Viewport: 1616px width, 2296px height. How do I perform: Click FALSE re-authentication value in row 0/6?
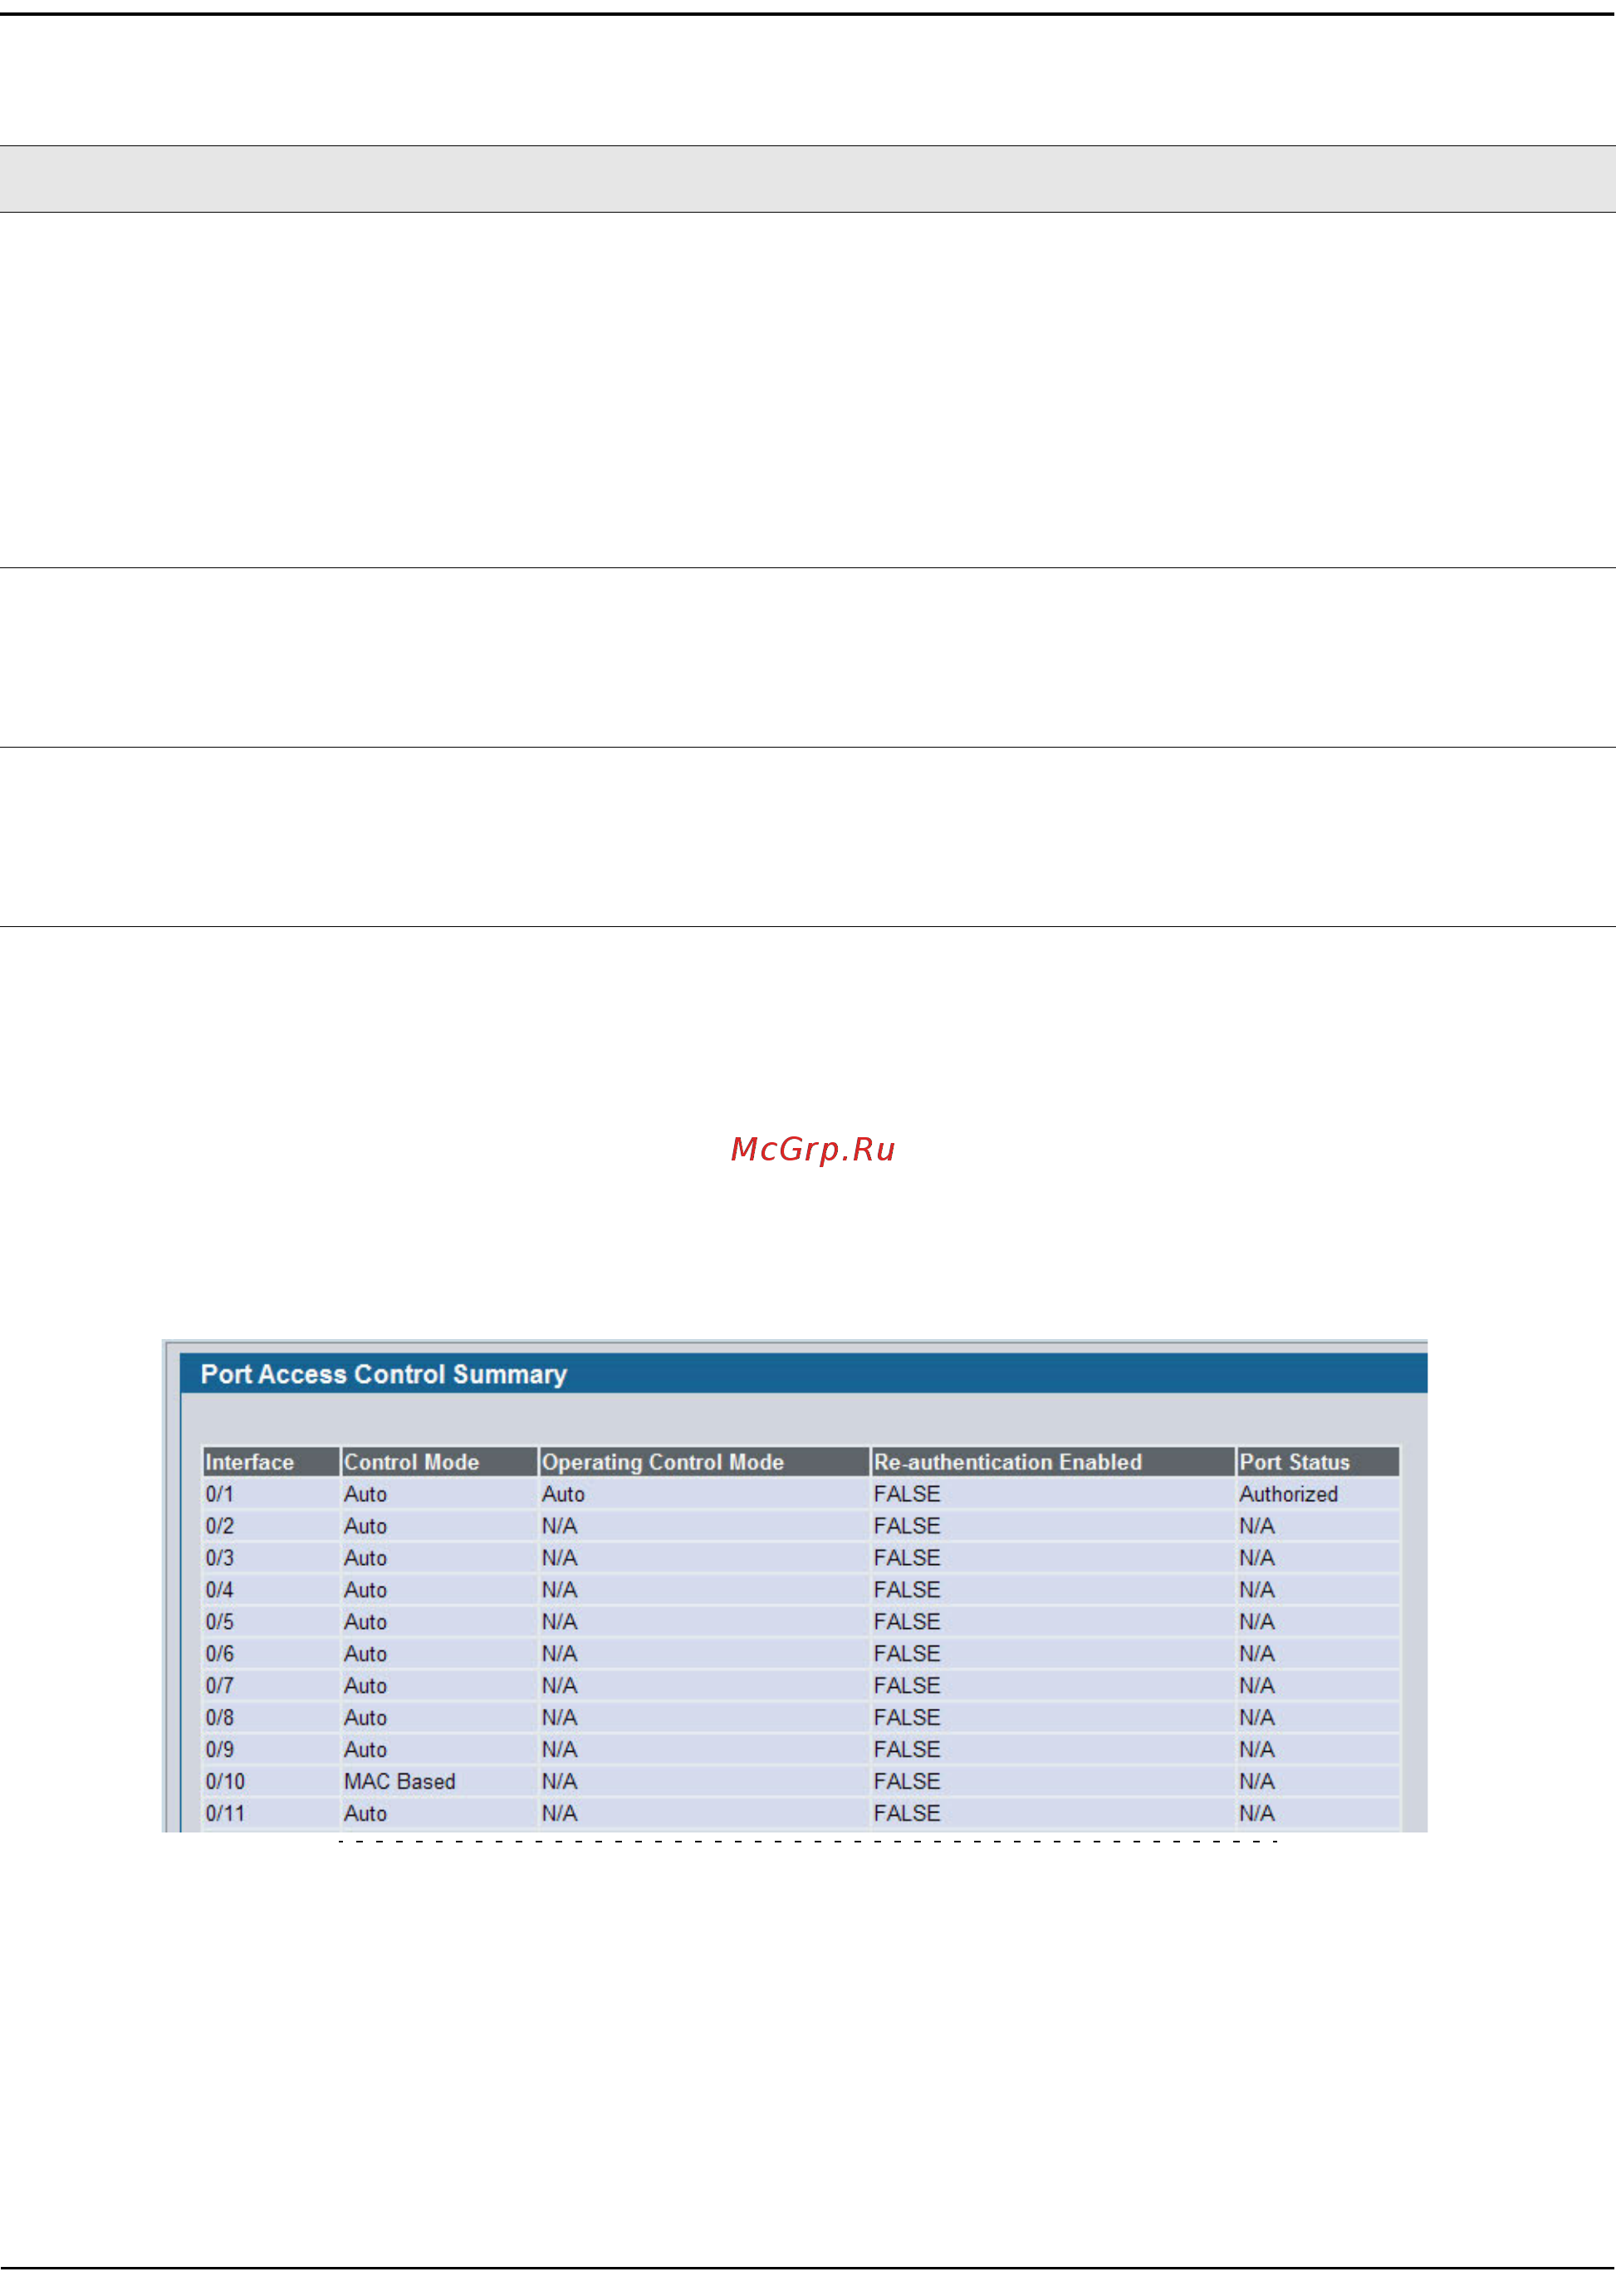(907, 1653)
